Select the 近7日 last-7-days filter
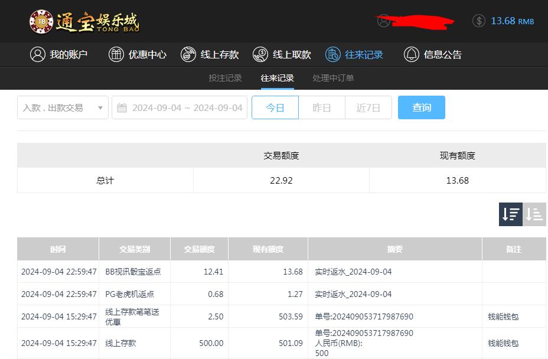Image resolution: width=548 pixels, height=359 pixels. pos(368,107)
